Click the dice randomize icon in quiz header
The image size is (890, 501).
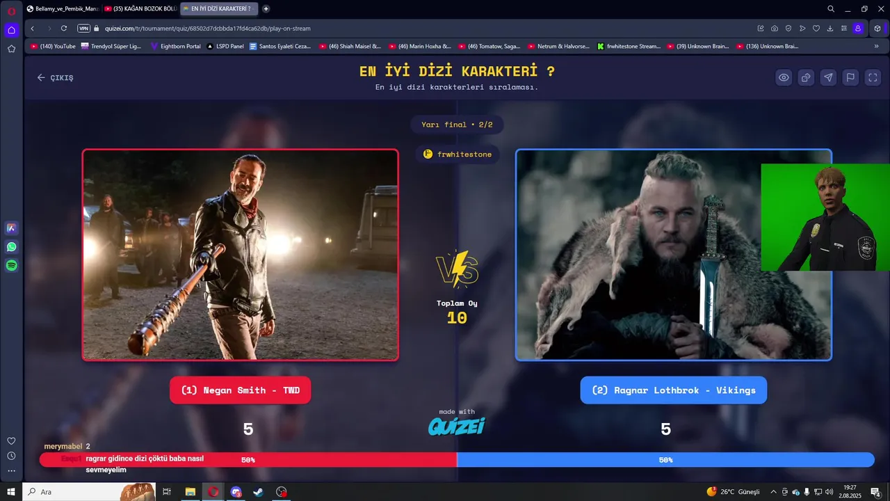point(806,77)
